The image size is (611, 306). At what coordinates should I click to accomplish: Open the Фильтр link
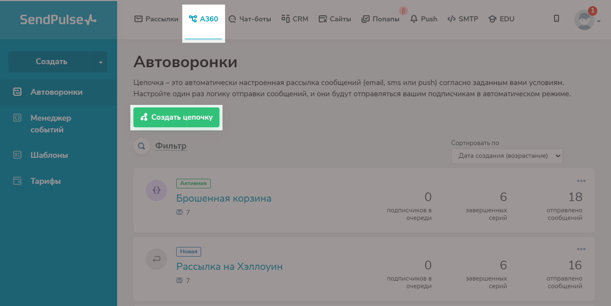click(x=171, y=146)
